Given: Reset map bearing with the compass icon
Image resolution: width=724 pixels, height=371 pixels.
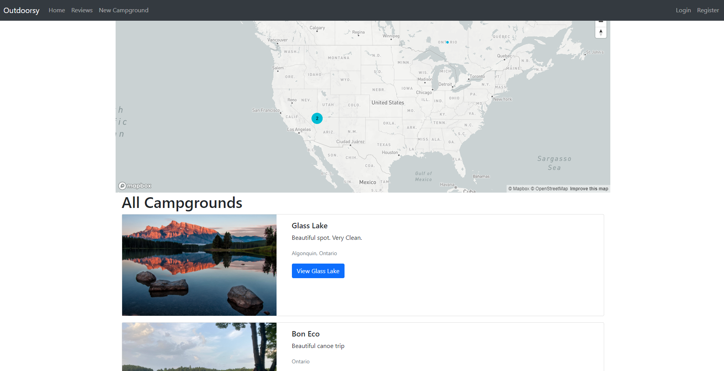Looking at the screenshot, I should coord(601,33).
